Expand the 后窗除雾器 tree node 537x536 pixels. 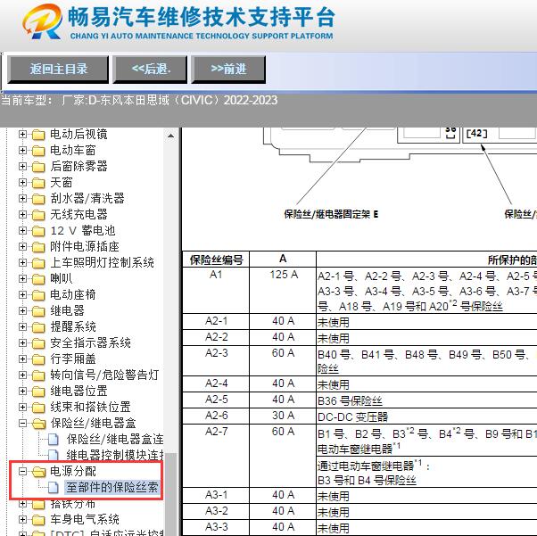(22, 167)
